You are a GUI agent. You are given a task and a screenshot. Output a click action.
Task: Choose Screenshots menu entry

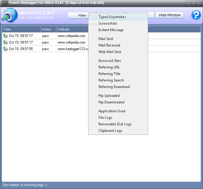[118, 23]
